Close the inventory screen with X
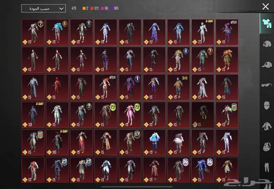The width and height of the screenshot is (274, 189). [265, 6]
